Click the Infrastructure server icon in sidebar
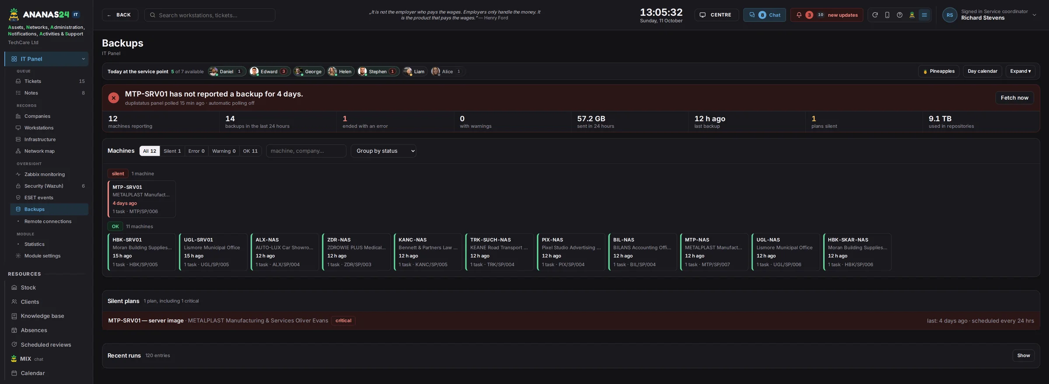The height and width of the screenshot is (384, 1049). pos(18,139)
